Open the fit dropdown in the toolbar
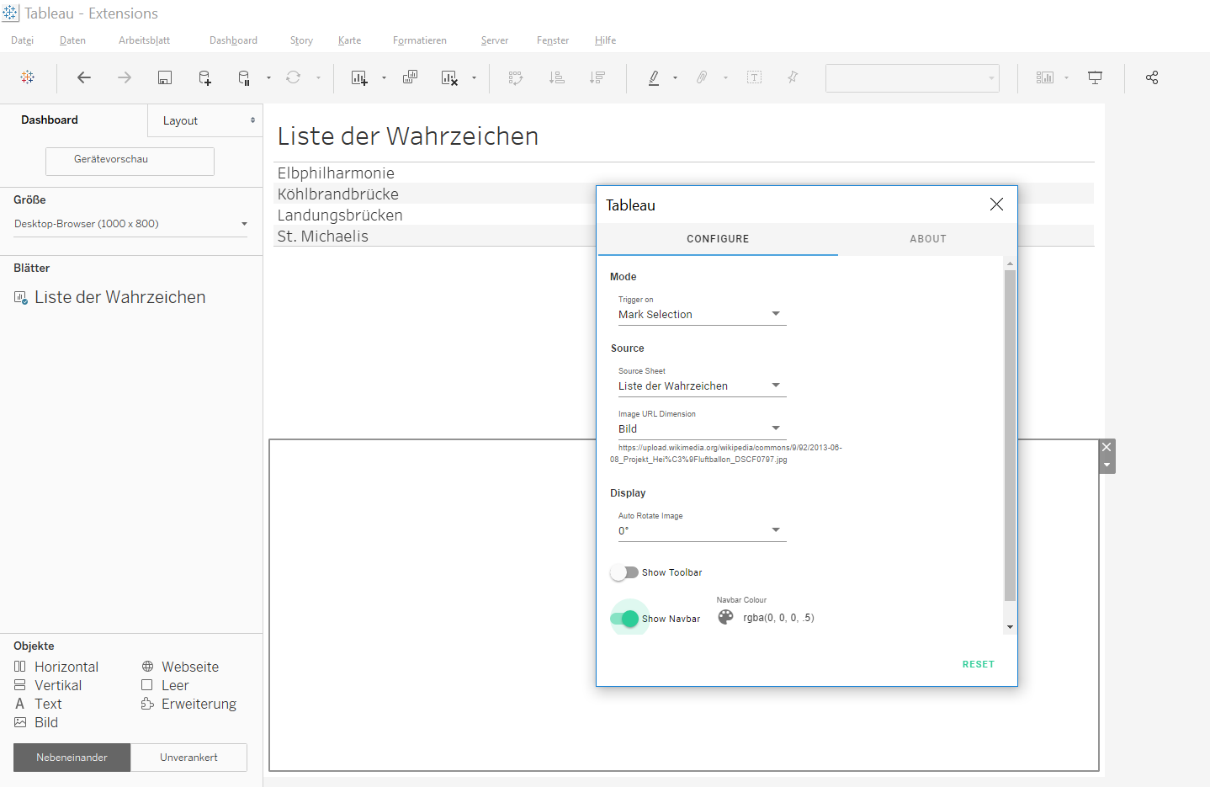The image size is (1210, 787). point(912,77)
